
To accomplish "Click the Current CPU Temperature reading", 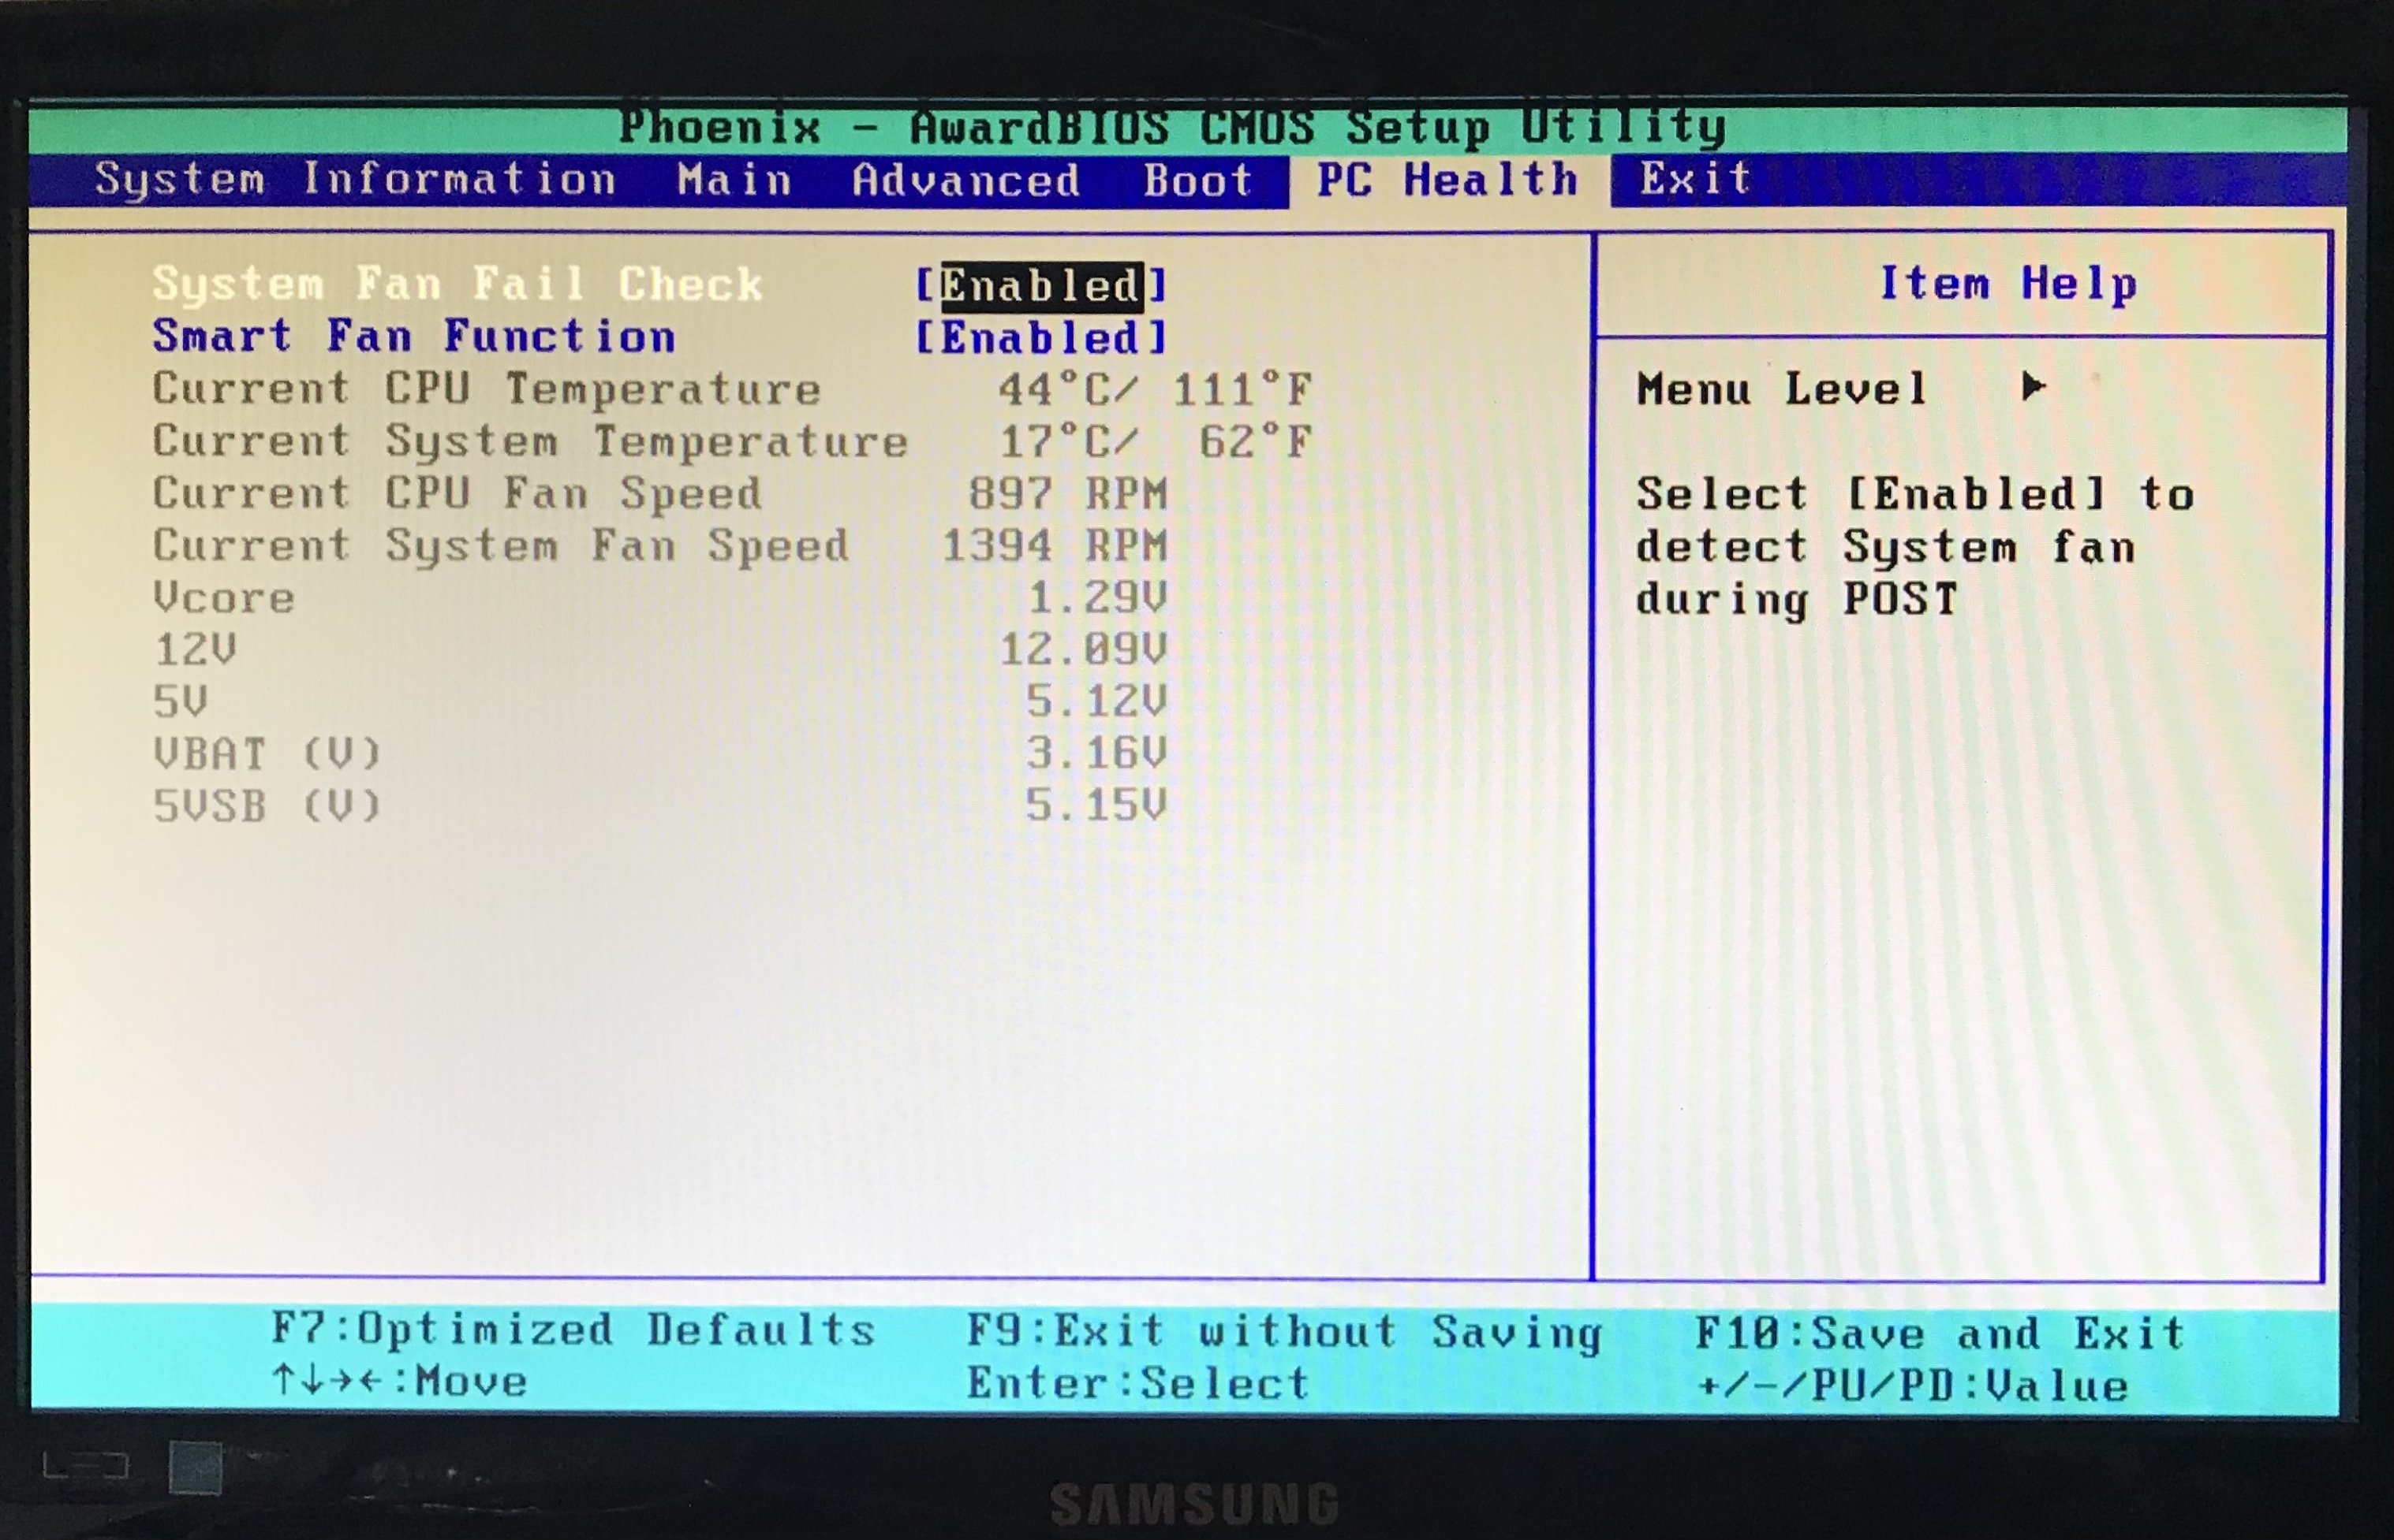I will (1154, 390).
